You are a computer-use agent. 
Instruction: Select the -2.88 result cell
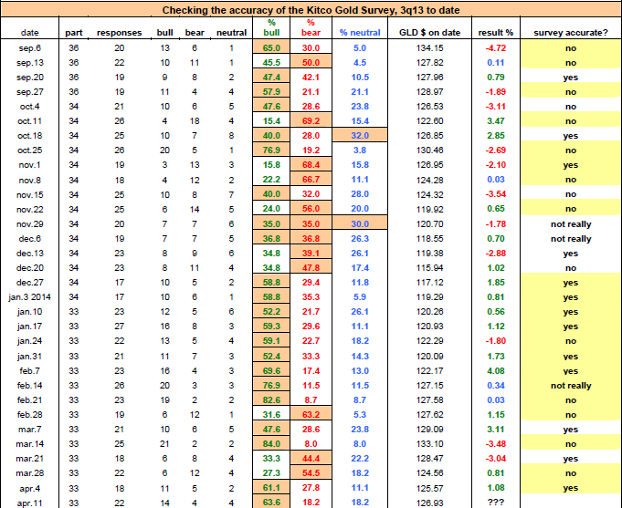point(495,254)
